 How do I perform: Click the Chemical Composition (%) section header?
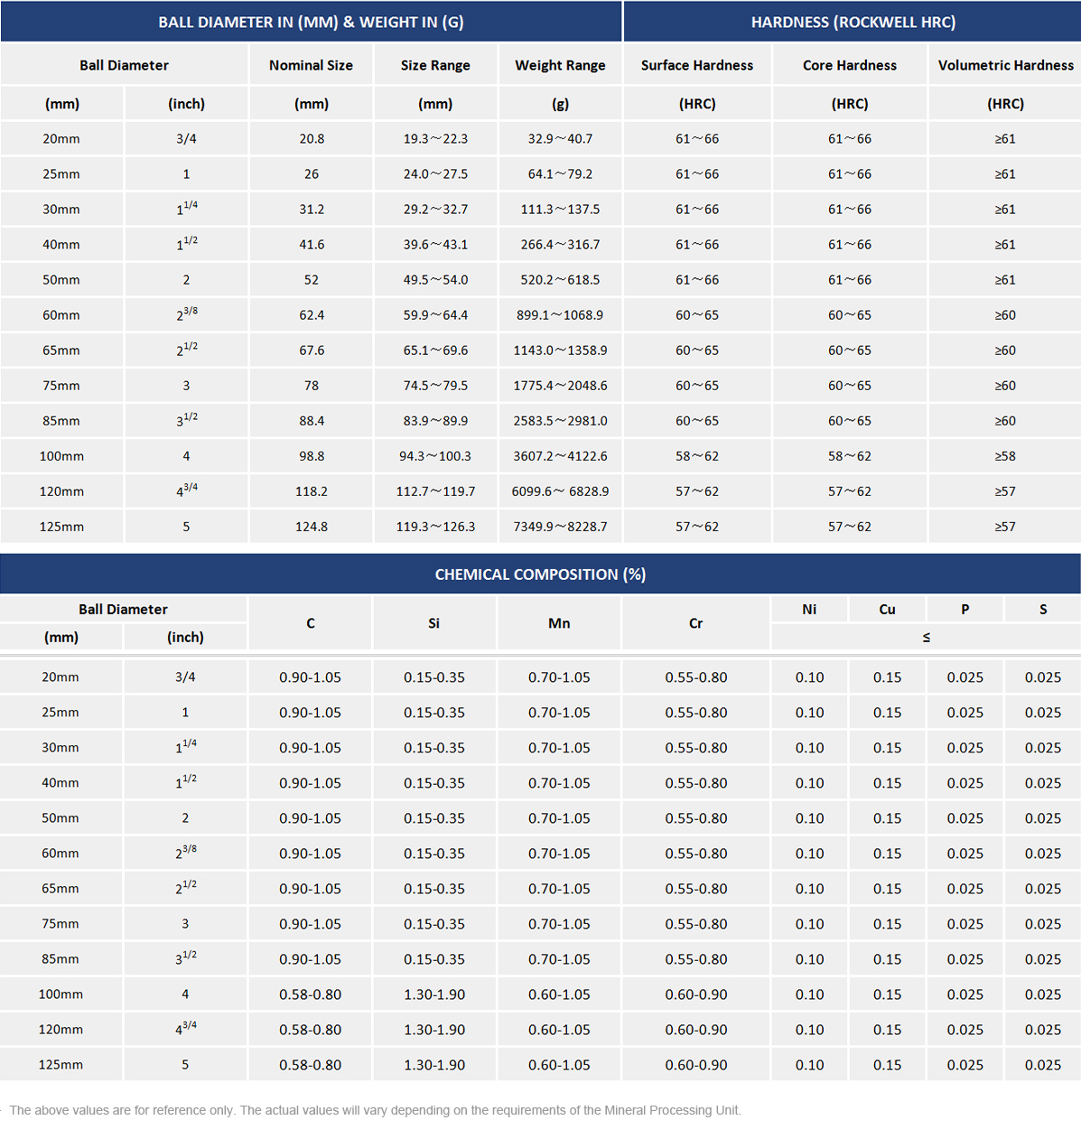coord(540,574)
